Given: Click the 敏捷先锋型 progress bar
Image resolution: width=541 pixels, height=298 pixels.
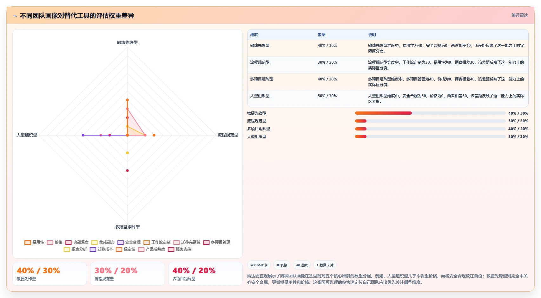Looking at the screenshot, I should 430,113.
